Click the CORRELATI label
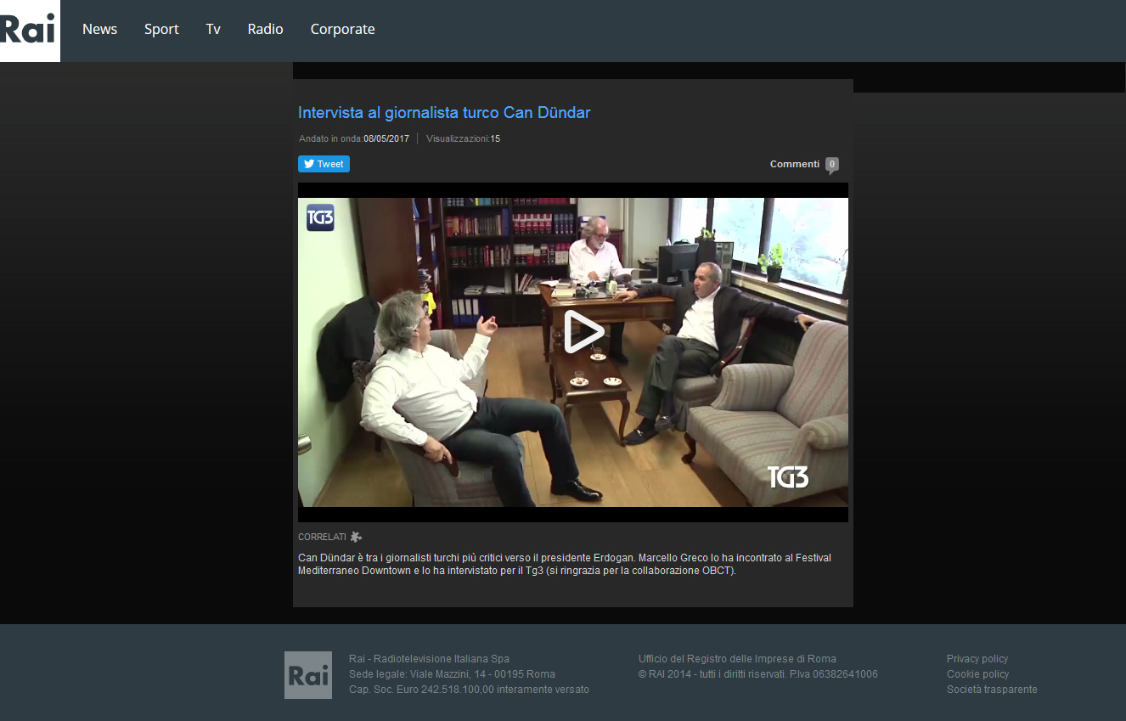The width and height of the screenshot is (1126, 721). (322, 537)
